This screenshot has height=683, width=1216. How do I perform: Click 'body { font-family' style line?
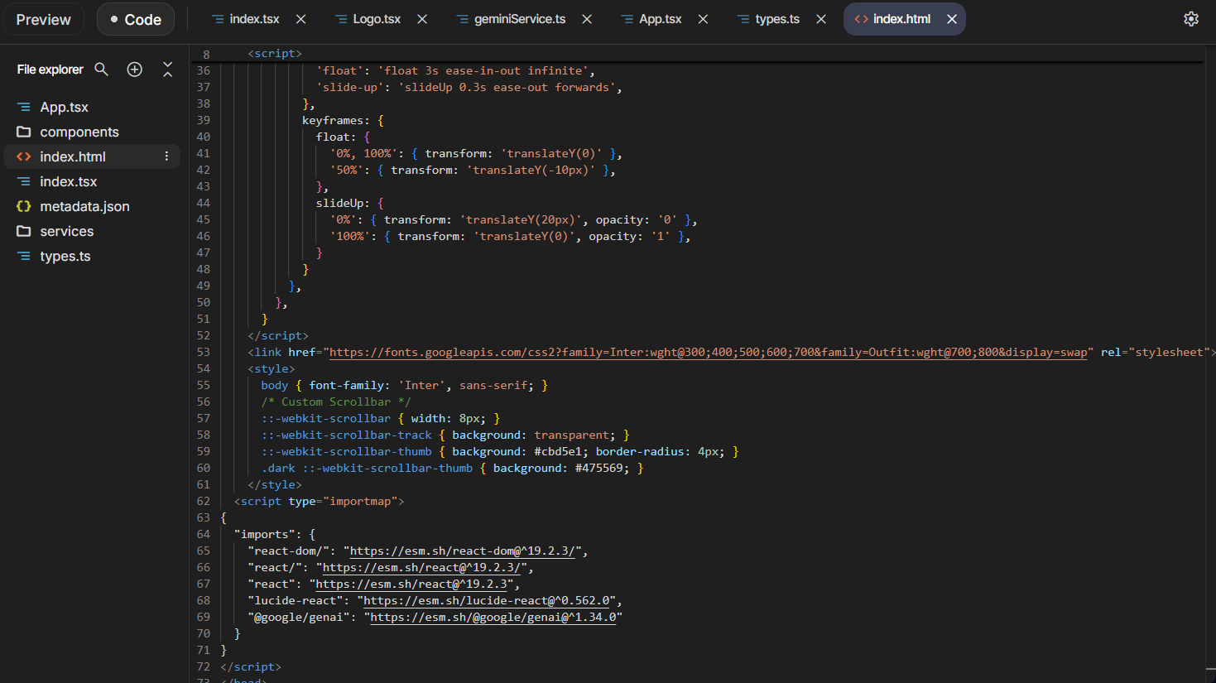pos(404,385)
